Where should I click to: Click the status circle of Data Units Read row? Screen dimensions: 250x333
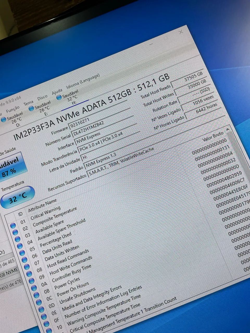click(24, 260)
